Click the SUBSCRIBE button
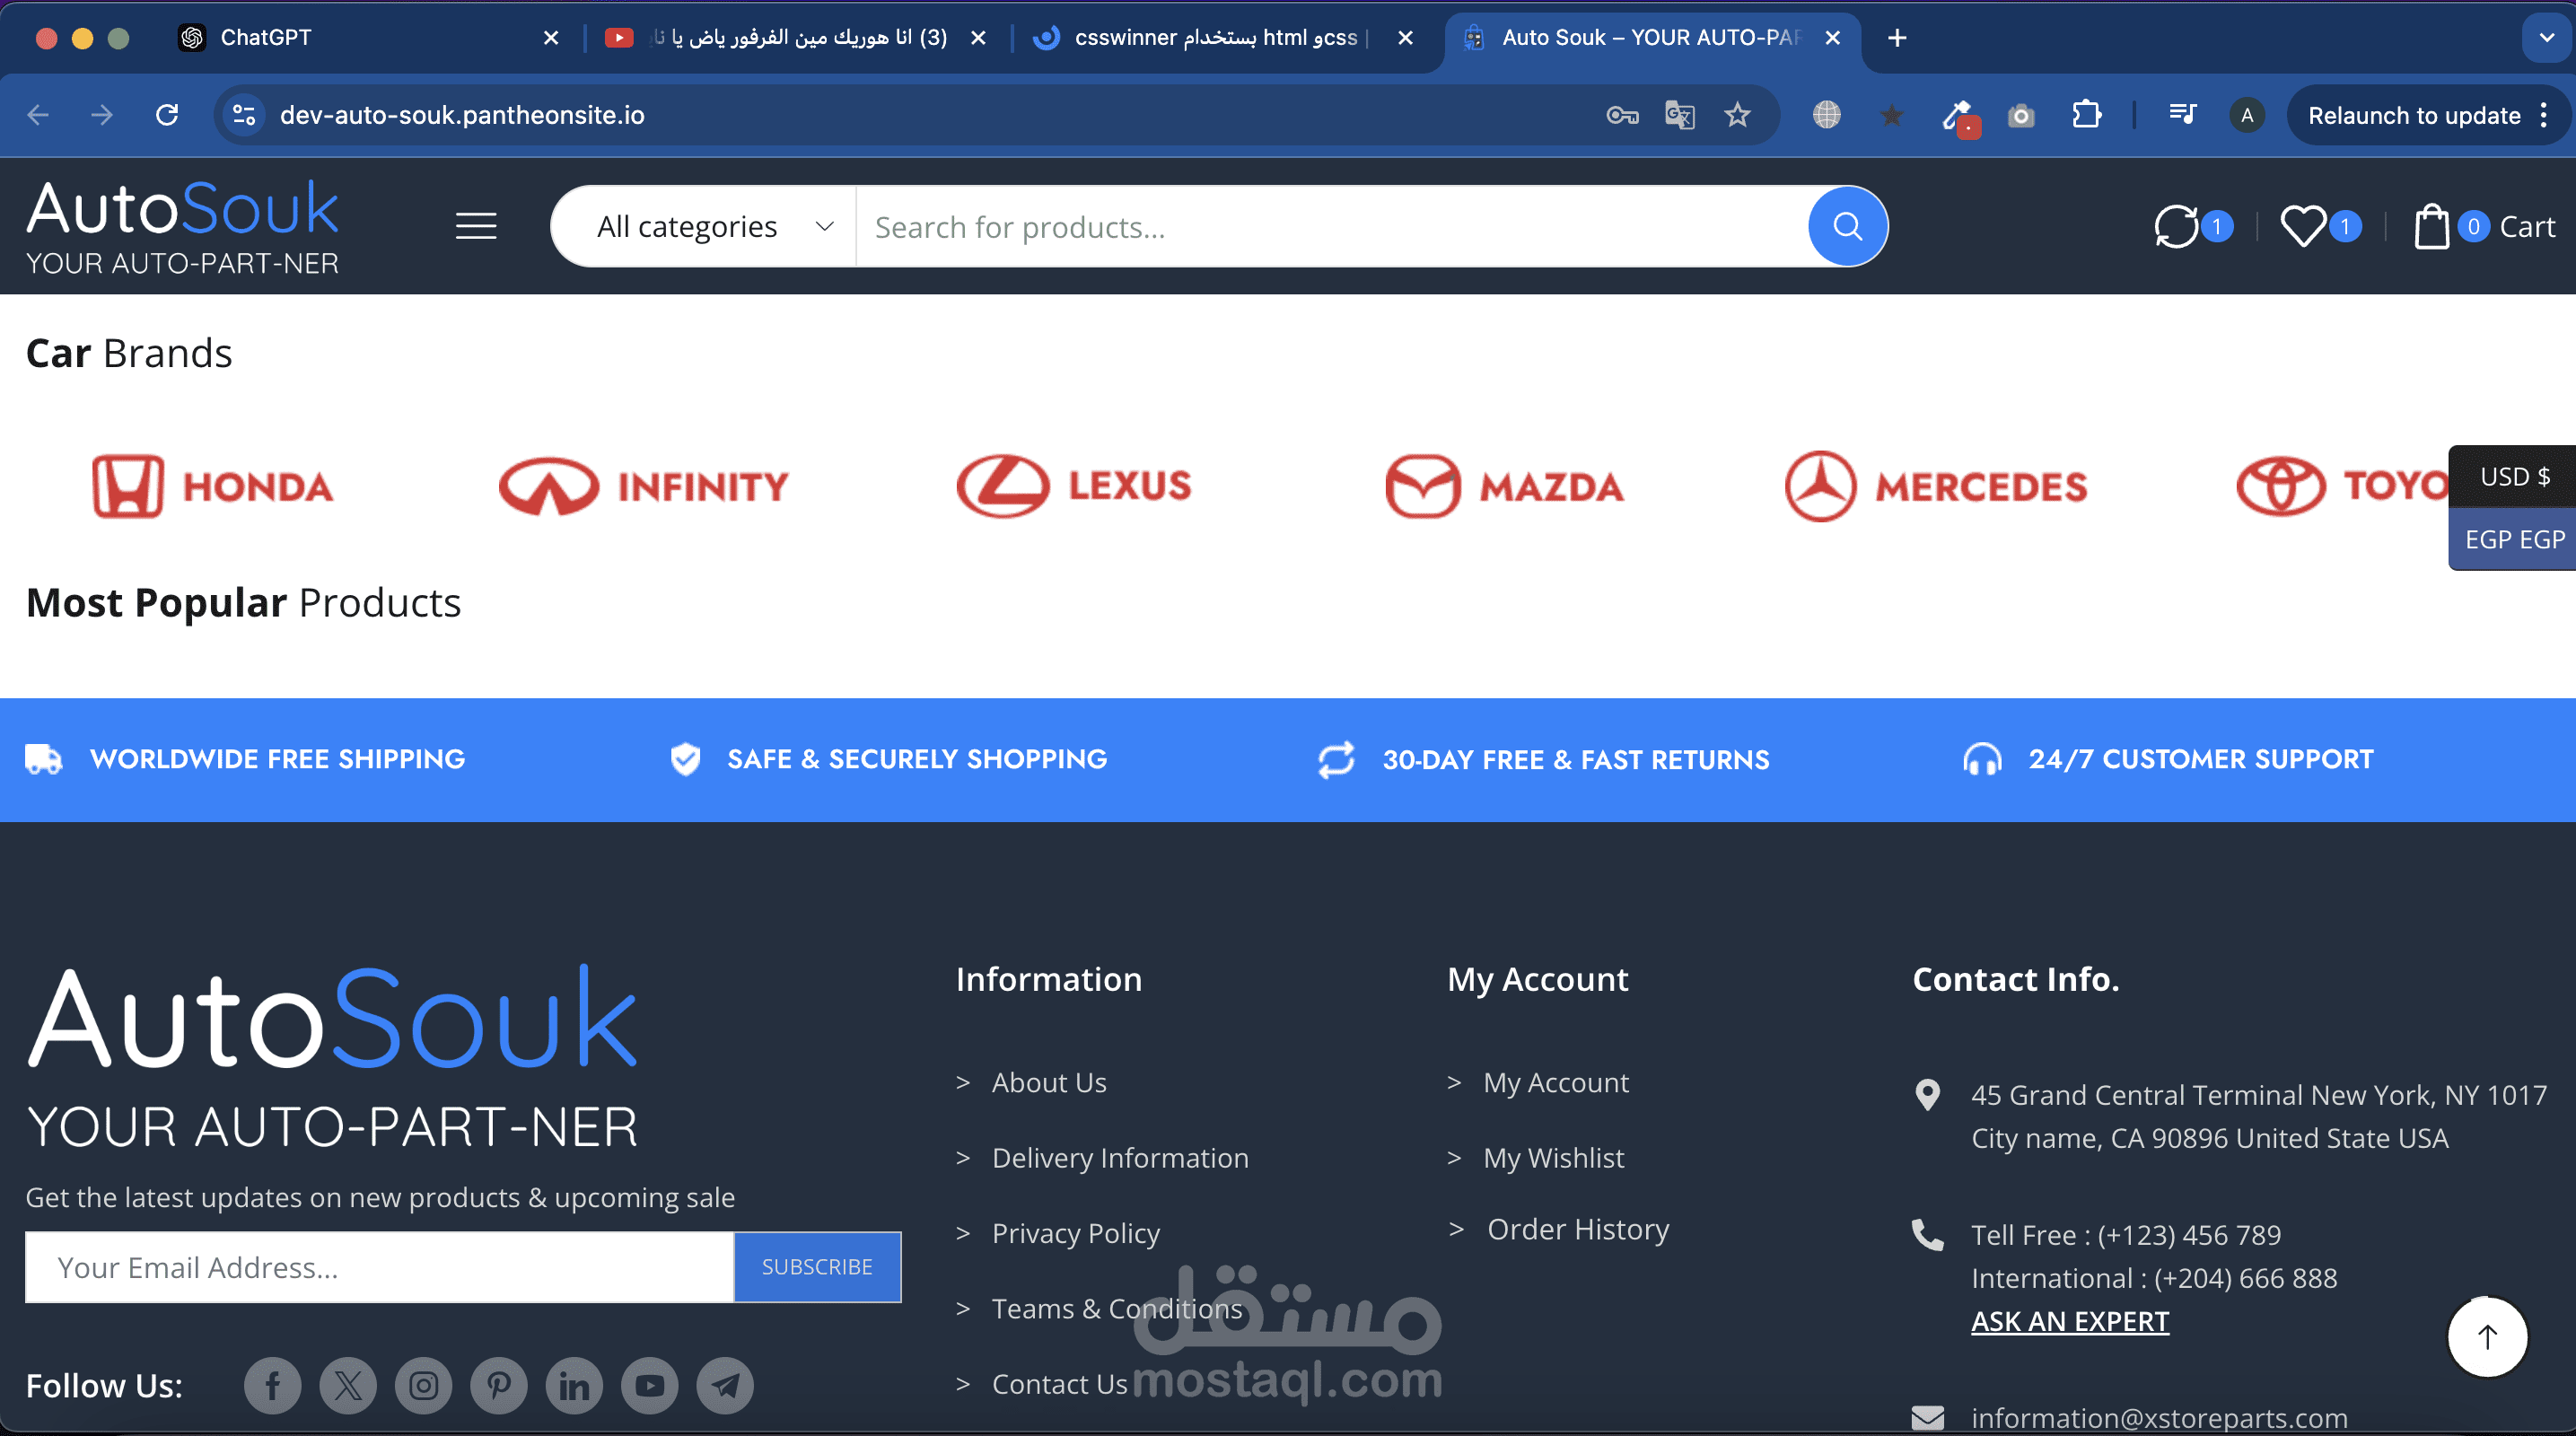 (817, 1266)
